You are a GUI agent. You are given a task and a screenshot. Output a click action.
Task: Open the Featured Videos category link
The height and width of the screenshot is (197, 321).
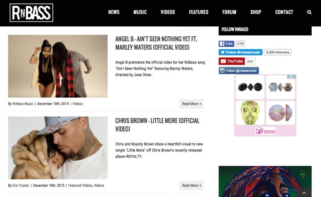point(80,185)
